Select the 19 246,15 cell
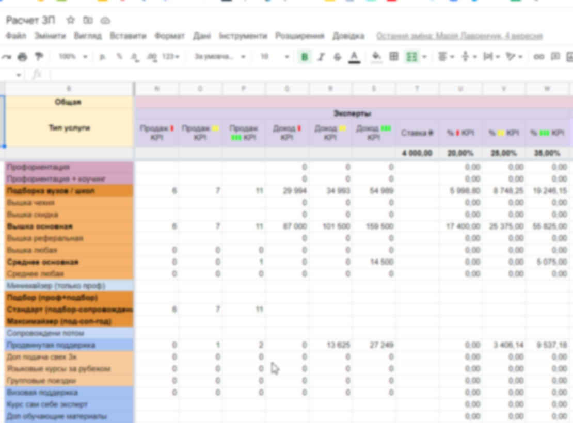Screen dimensions: 573x423 point(547,191)
